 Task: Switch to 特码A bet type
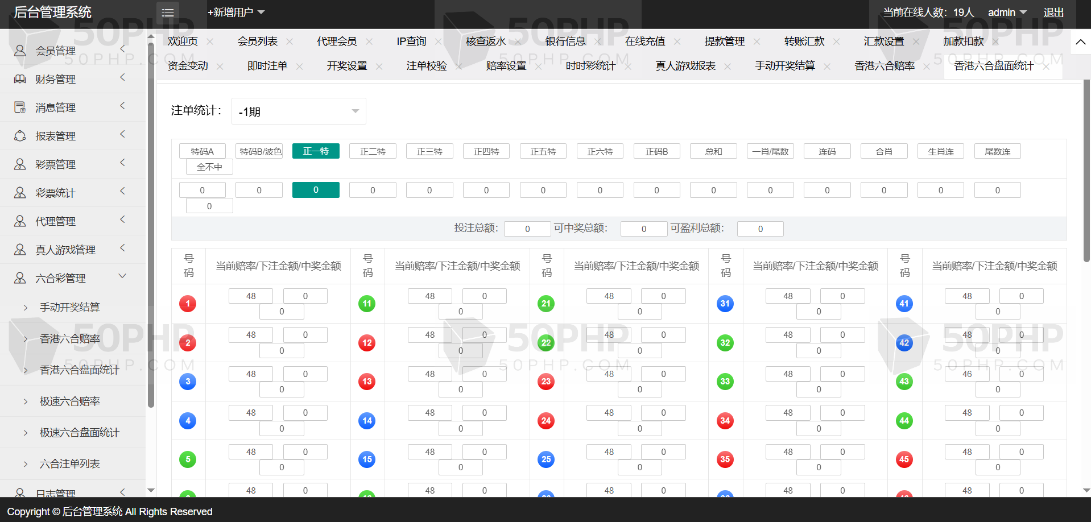pos(203,151)
